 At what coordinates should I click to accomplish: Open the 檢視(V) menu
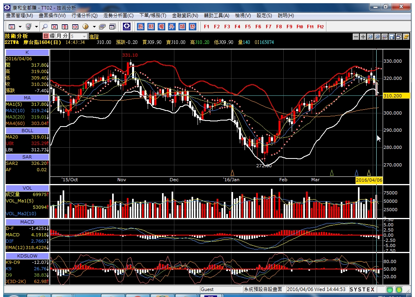tap(243, 16)
